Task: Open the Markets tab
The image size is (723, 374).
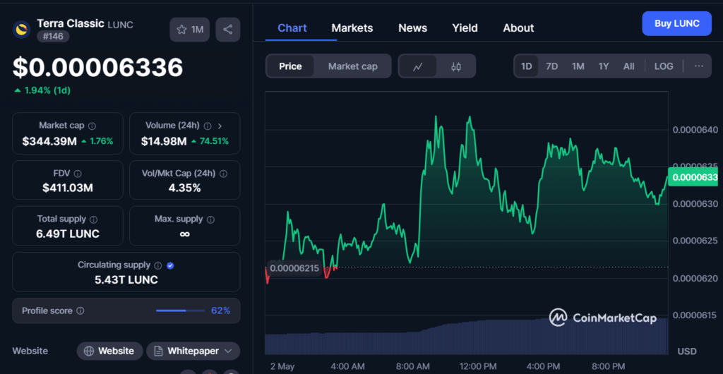Action: 352,28
